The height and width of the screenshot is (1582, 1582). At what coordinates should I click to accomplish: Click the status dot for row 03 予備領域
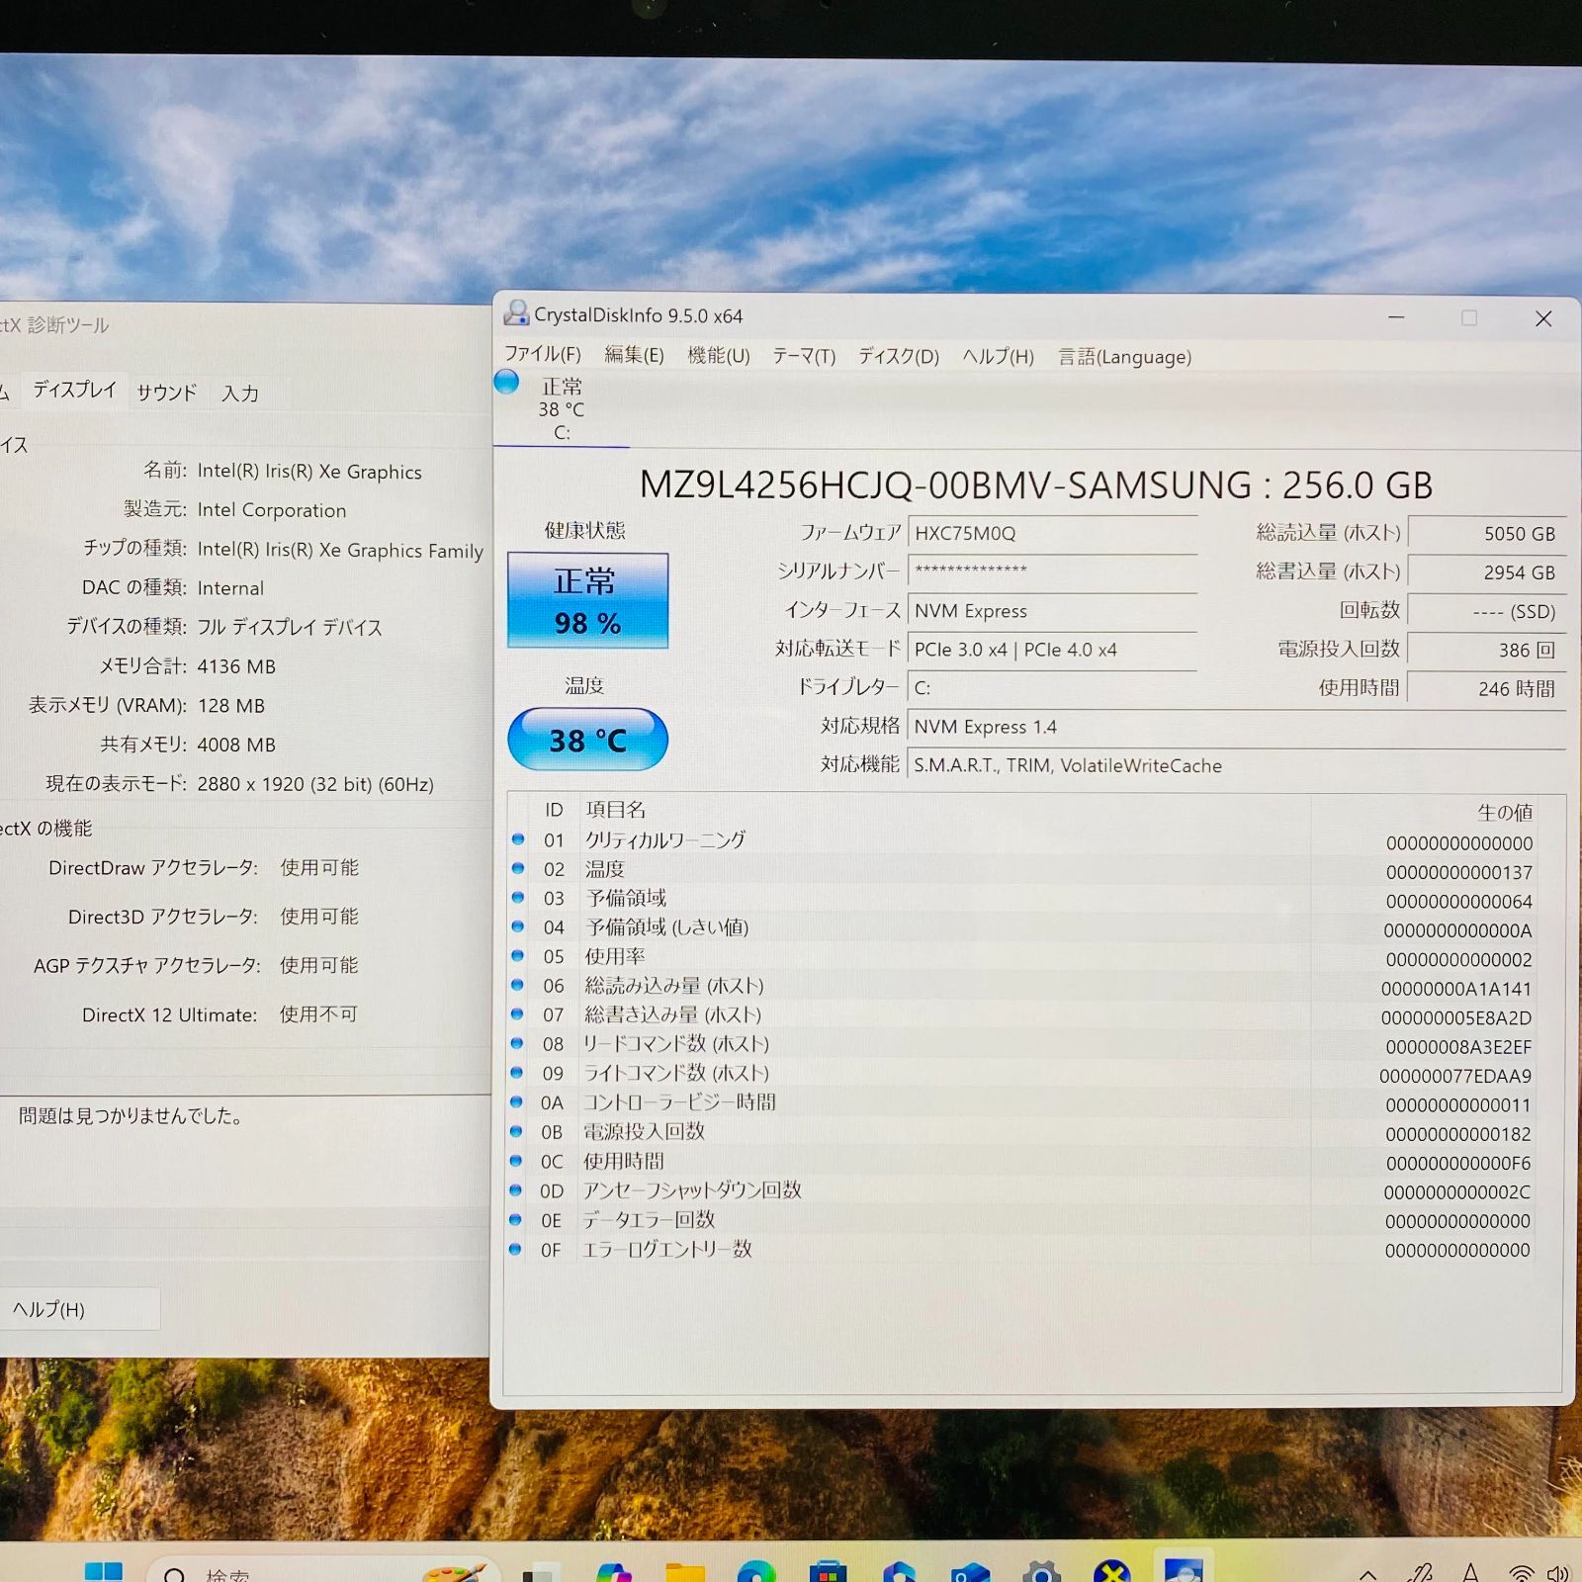518,898
